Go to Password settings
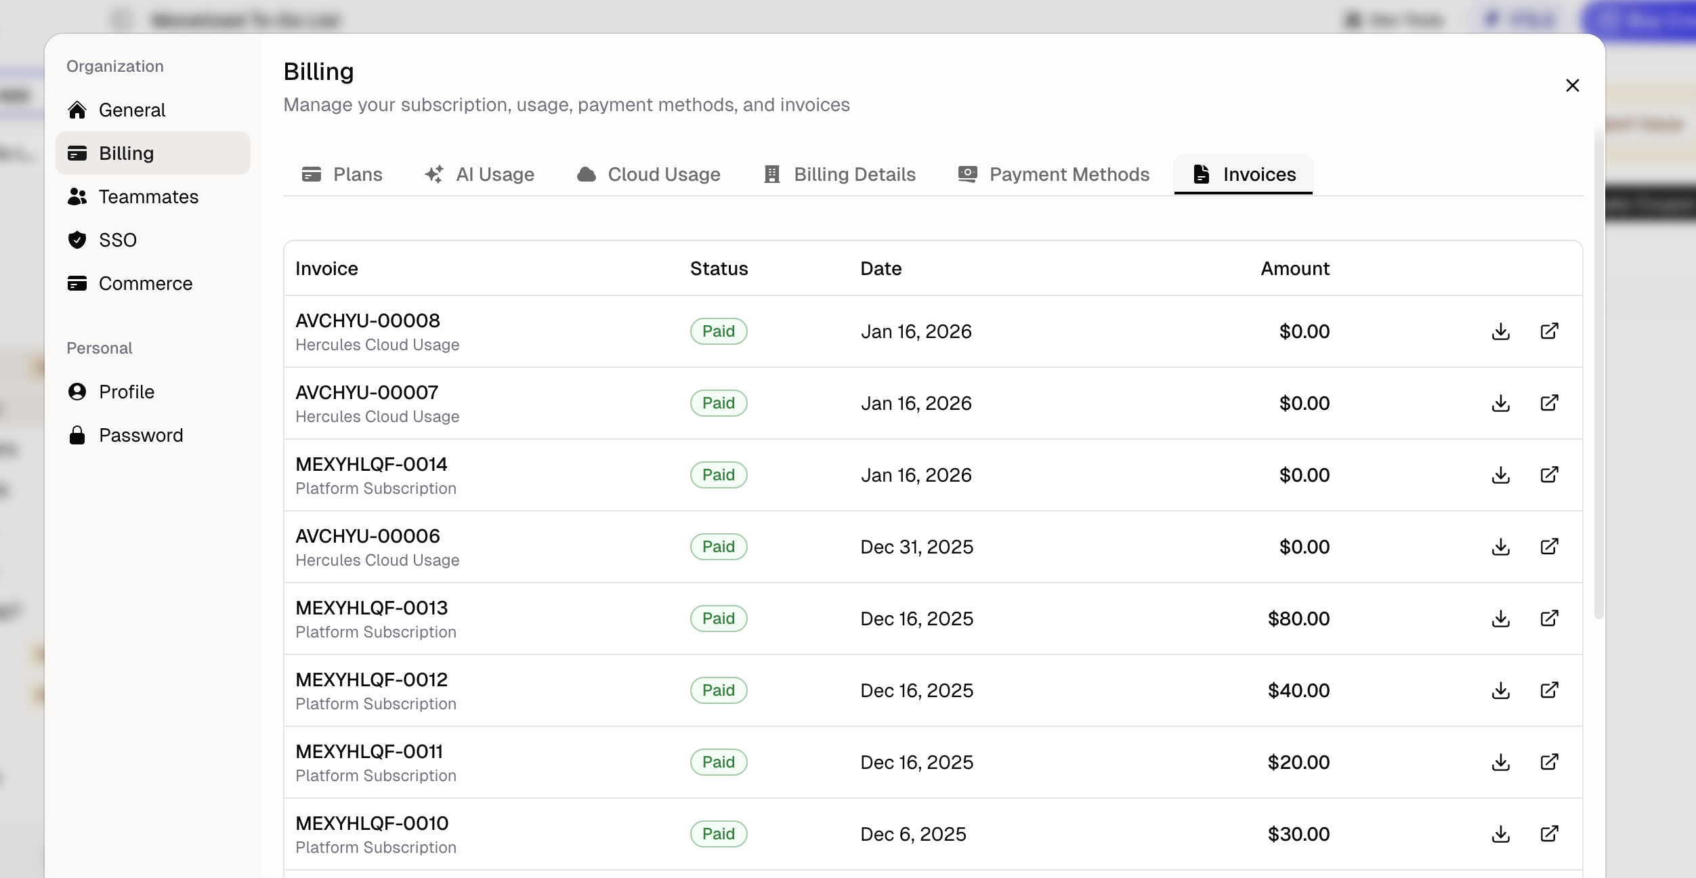This screenshot has height=878, width=1696. coord(153,435)
